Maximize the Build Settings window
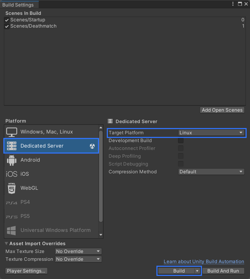250x279 pixels. (240, 4)
